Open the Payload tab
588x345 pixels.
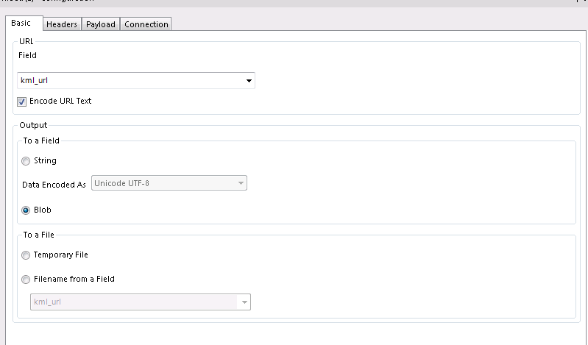click(x=101, y=24)
